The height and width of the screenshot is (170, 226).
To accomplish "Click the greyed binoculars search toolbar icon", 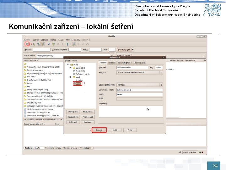I will coord(88,44).
